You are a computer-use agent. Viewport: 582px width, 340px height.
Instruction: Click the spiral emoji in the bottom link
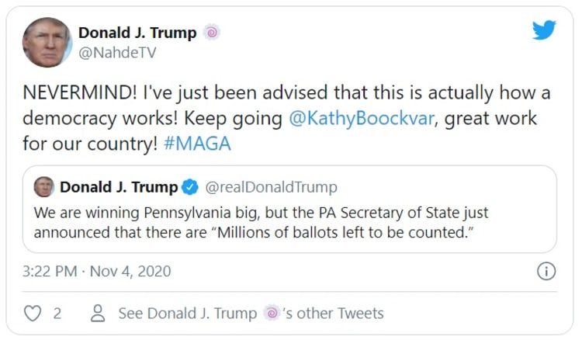coord(272,314)
